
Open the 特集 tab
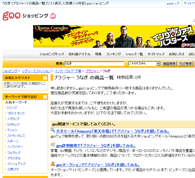click(x=98, y=54)
